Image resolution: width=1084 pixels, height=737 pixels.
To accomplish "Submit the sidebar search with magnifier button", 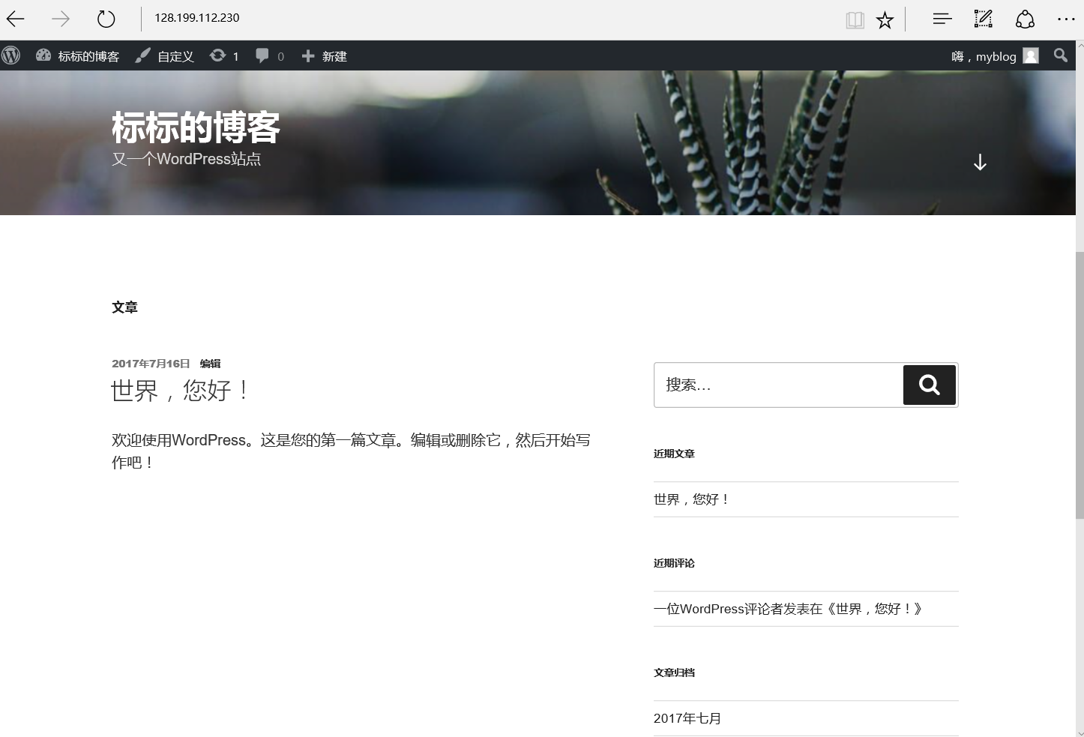I will pos(930,385).
